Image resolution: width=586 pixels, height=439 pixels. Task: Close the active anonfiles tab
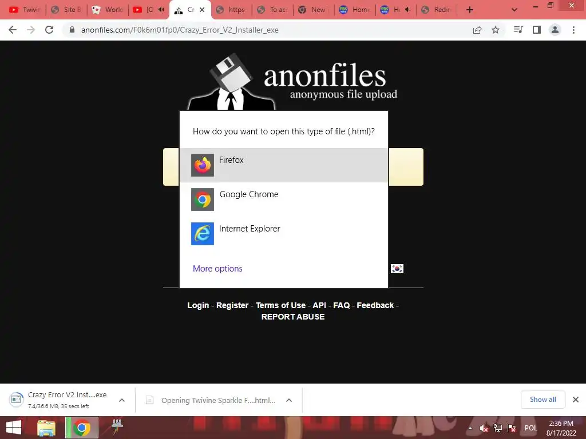coord(202,10)
